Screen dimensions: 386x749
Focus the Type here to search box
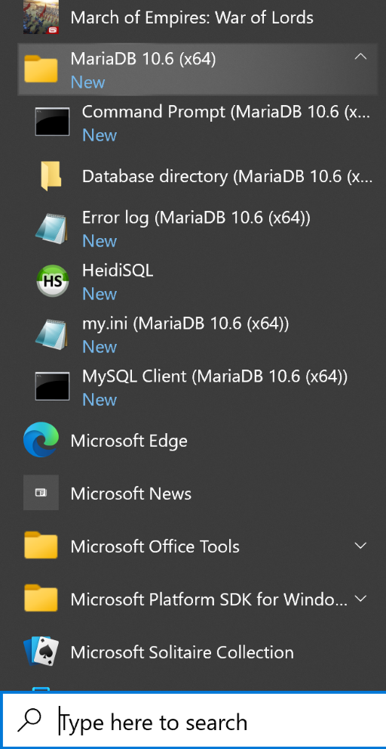pyautogui.click(x=193, y=721)
